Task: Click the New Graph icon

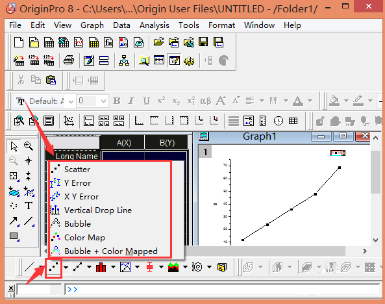Action: (79, 42)
